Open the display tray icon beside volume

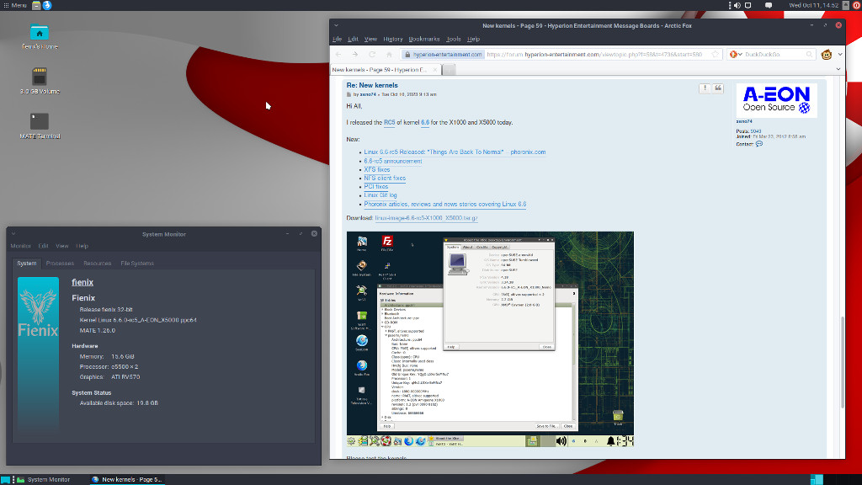(x=748, y=5)
